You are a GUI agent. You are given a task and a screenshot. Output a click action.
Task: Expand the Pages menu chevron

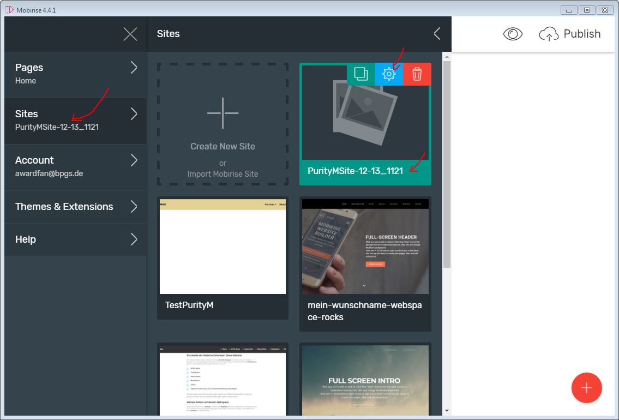point(134,68)
